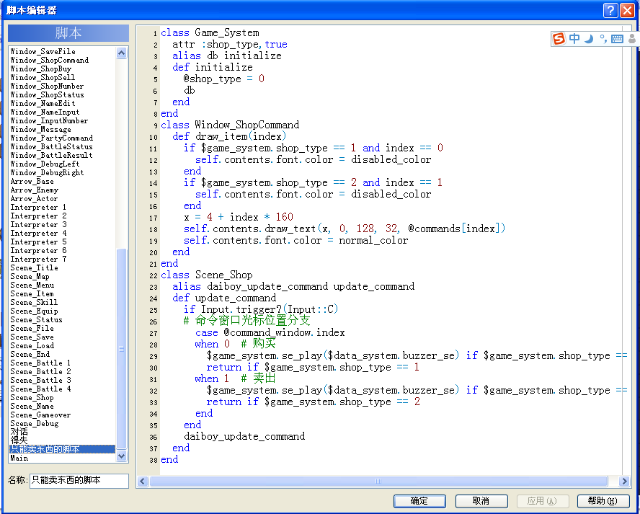Click the script list scroll up arrow
This screenshot has height=514, width=640.
[x=121, y=53]
